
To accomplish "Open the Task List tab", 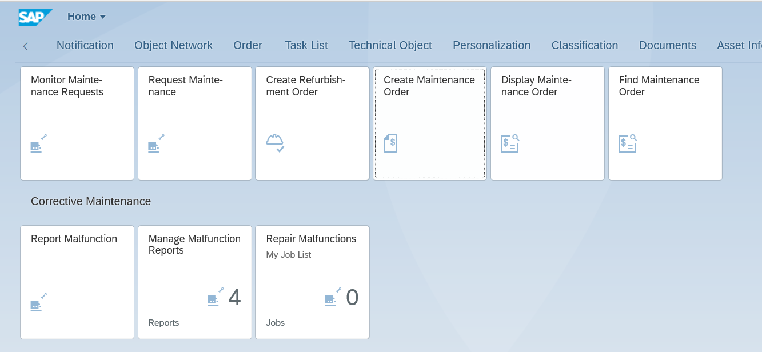I will (306, 46).
